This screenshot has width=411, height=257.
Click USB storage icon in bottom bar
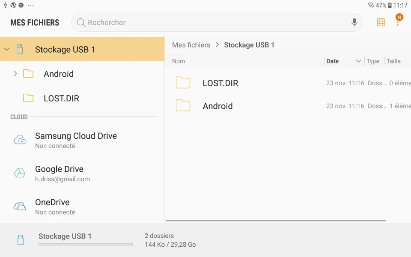point(21,240)
